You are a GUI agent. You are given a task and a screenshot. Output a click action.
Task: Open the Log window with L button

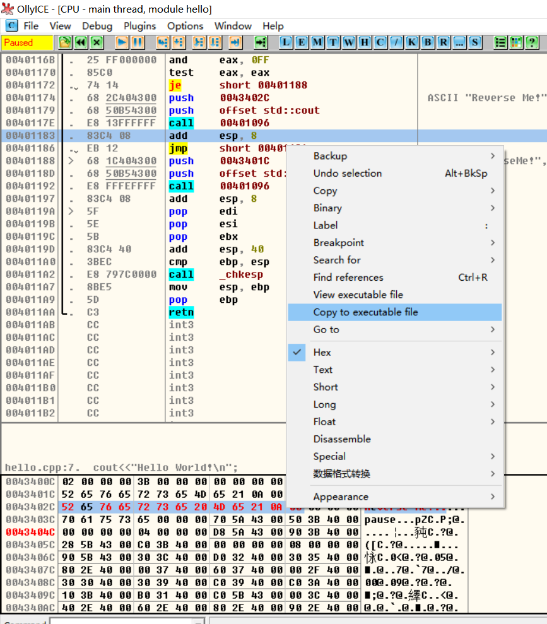(x=286, y=42)
